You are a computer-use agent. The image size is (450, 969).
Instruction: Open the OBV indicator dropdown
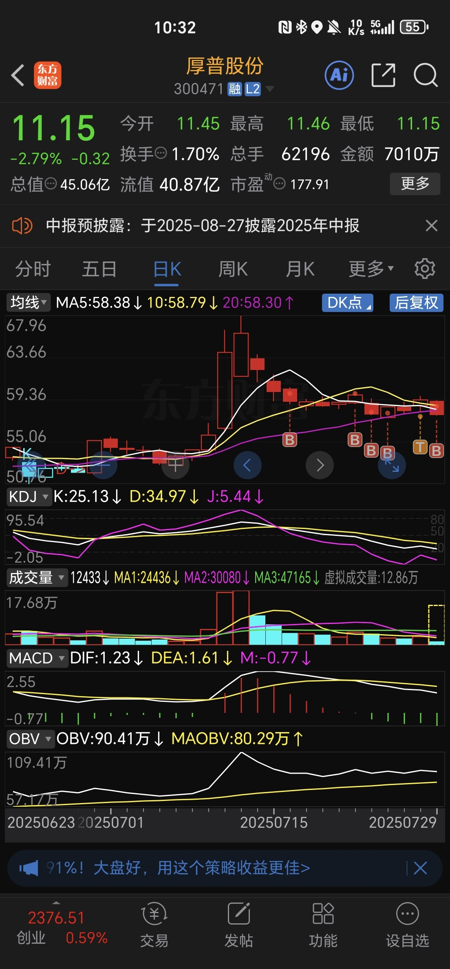tap(31, 739)
